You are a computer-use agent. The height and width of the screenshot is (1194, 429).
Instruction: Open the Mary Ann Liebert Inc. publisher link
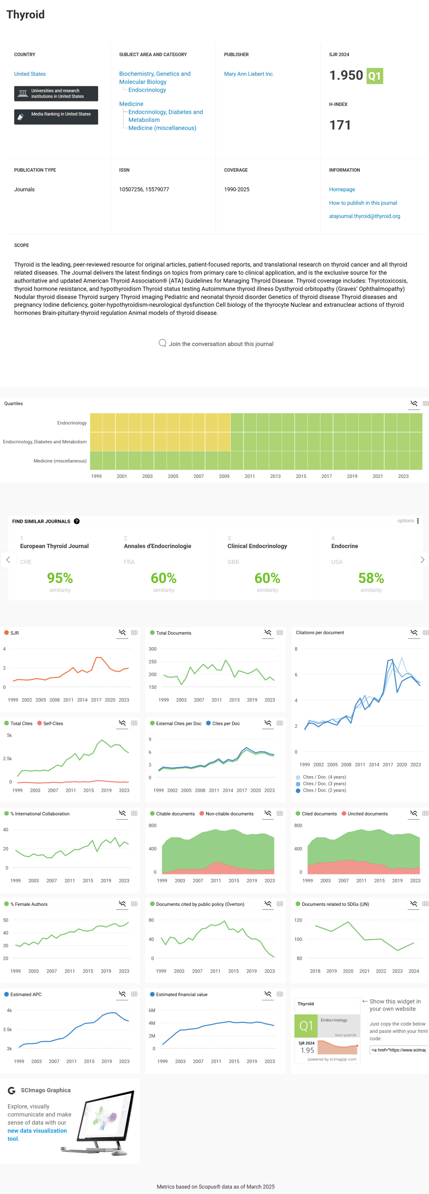[249, 74]
